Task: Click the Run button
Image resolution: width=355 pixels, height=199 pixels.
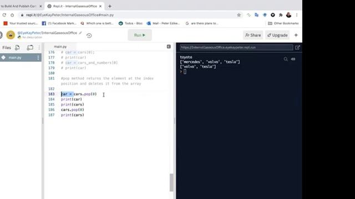Action: 140,35
